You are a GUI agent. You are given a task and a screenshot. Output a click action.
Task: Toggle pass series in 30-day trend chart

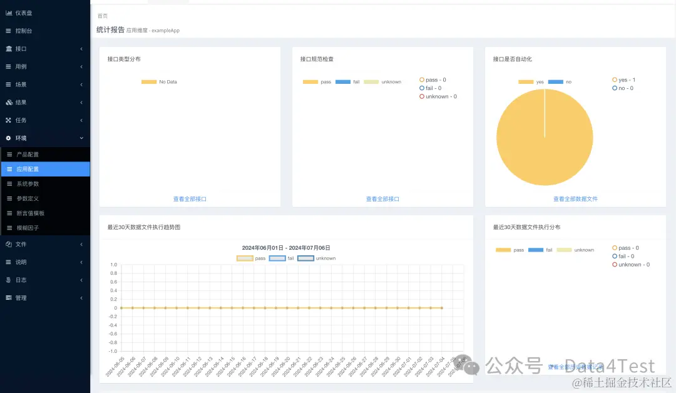point(251,258)
